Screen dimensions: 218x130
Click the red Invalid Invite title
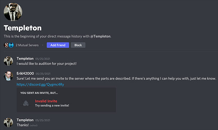click(x=46, y=101)
